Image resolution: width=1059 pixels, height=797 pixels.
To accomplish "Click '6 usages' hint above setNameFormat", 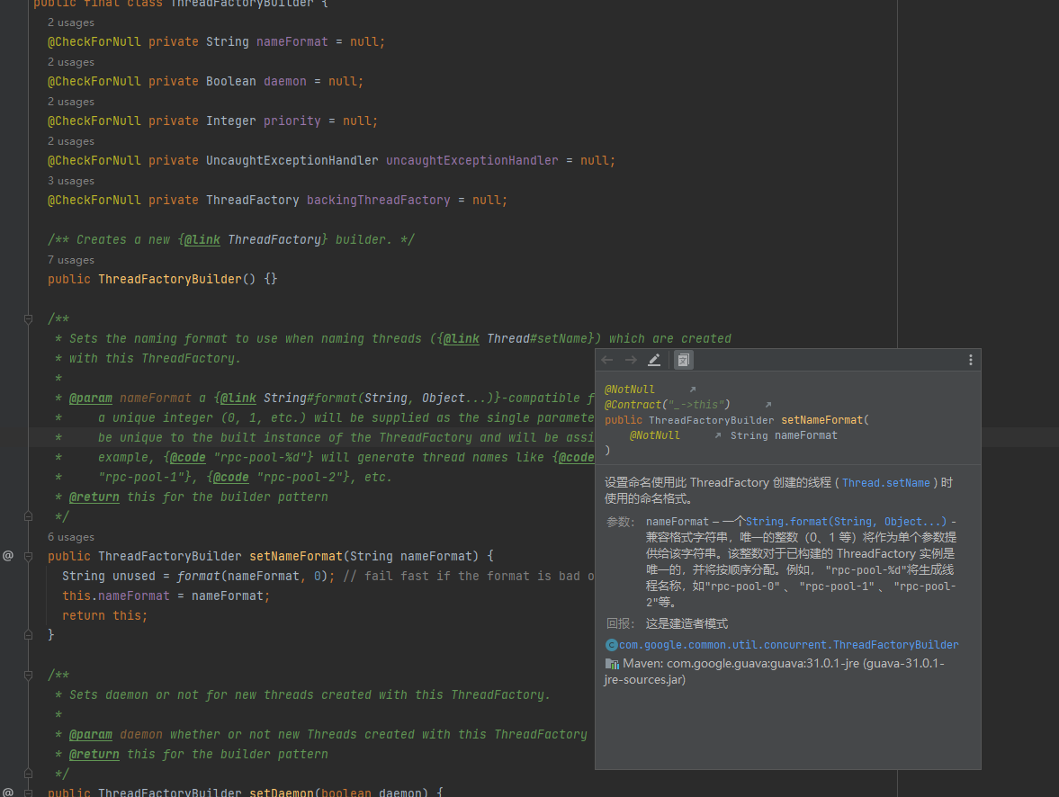I will pyautogui.click(x=71, y=537).
